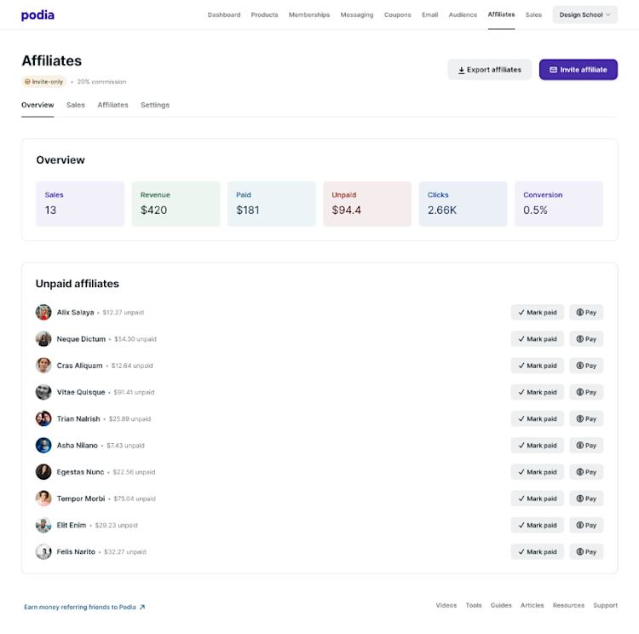Open Earn money referring friends link

(84, 607)
